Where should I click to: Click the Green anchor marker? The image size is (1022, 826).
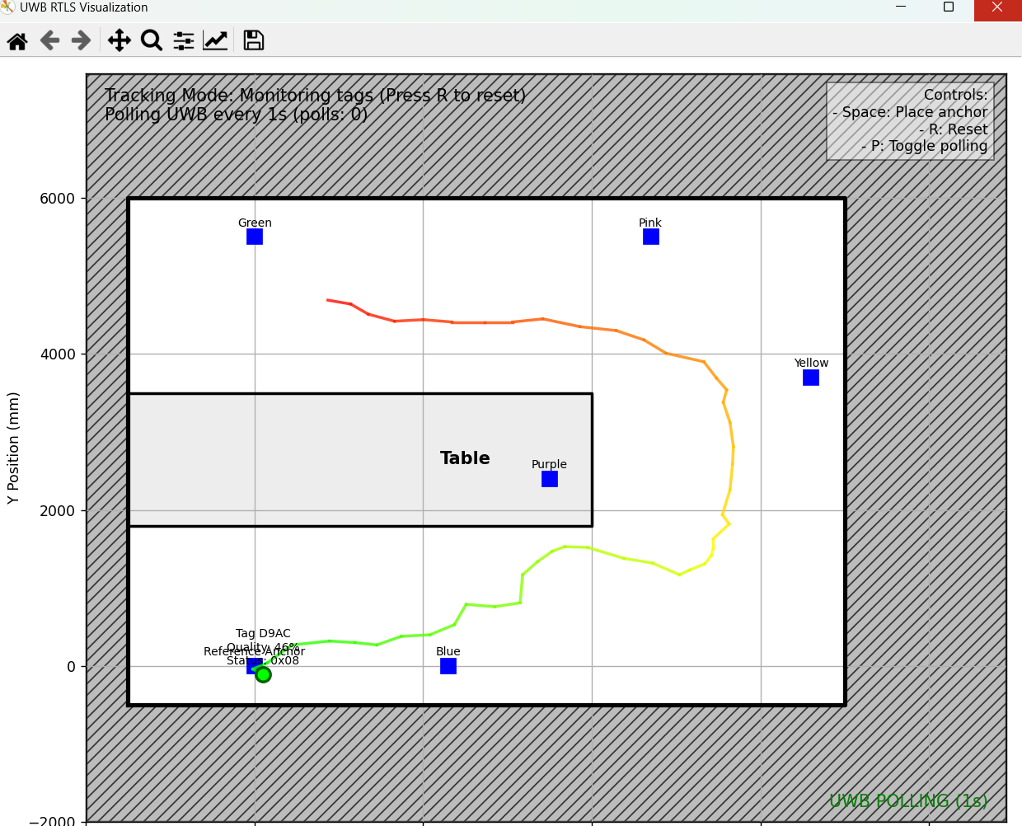pos(255,237)
